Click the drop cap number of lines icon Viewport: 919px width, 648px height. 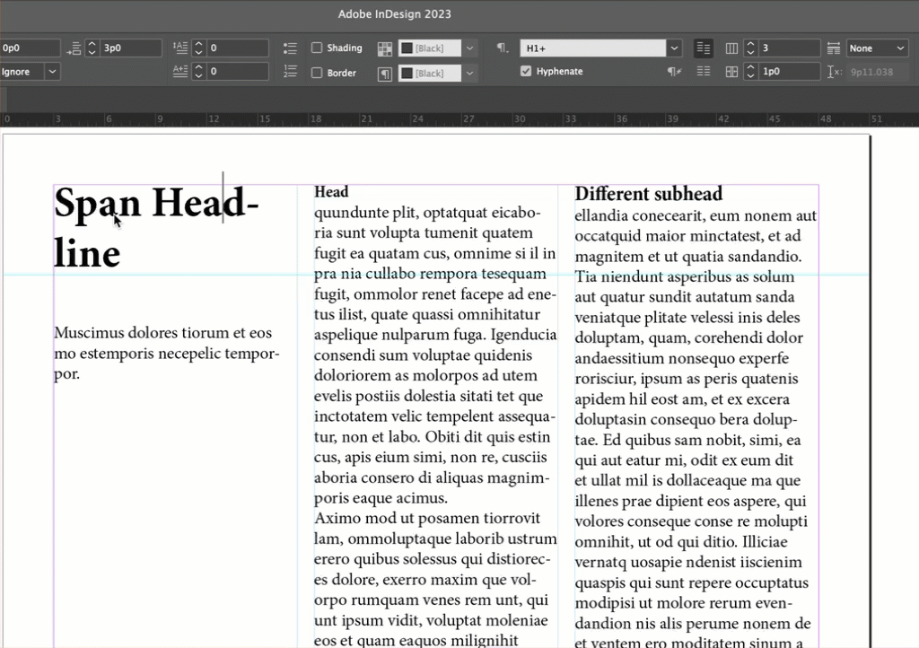[x=180, y=48]
